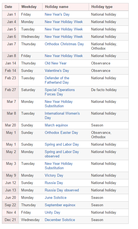Viewport: 138px width, 229px height.
Task: Select the March equinox link
Action: (56, 125)
